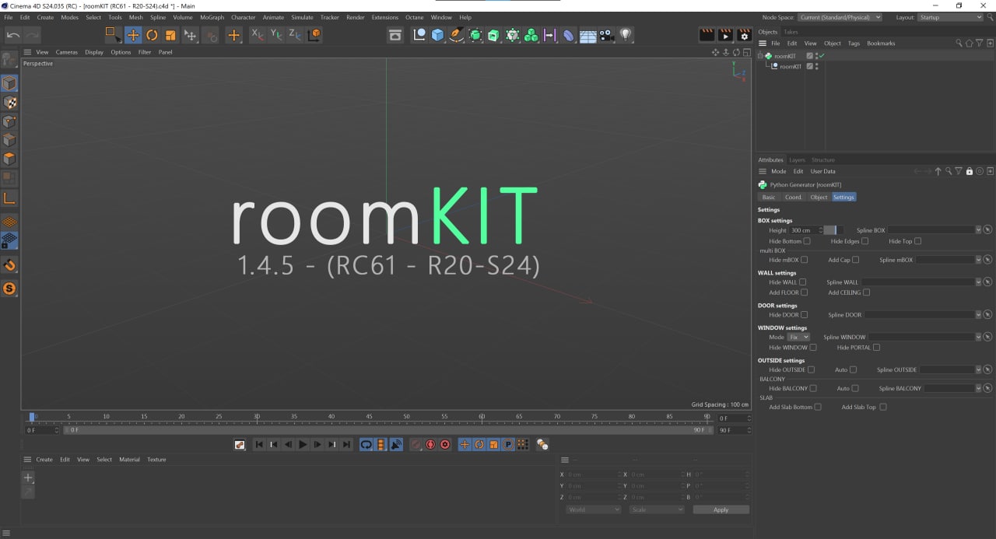Tick the Add CEILING checkbox
This screenshot has width=996, height=539.
(x=867, y=292)
